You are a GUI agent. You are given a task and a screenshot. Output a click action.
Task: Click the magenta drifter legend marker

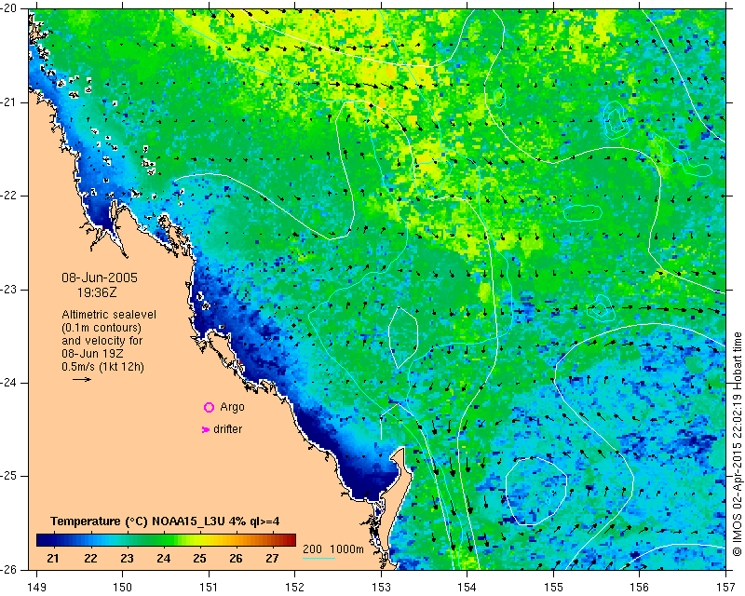206,429
